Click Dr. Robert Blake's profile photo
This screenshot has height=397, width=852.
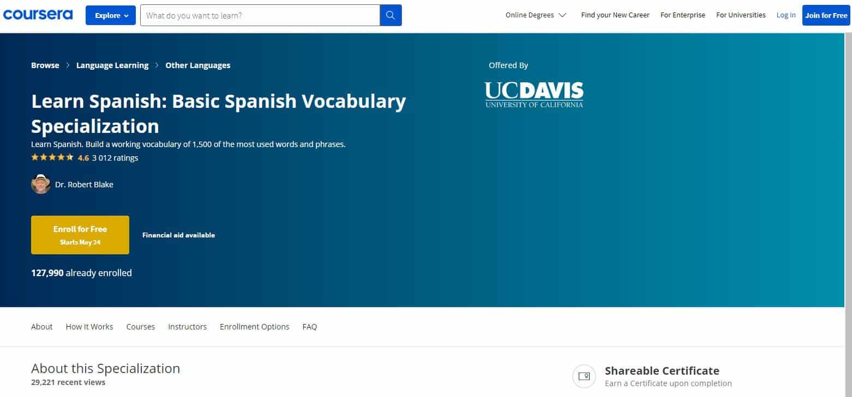[x=41, y=184]
